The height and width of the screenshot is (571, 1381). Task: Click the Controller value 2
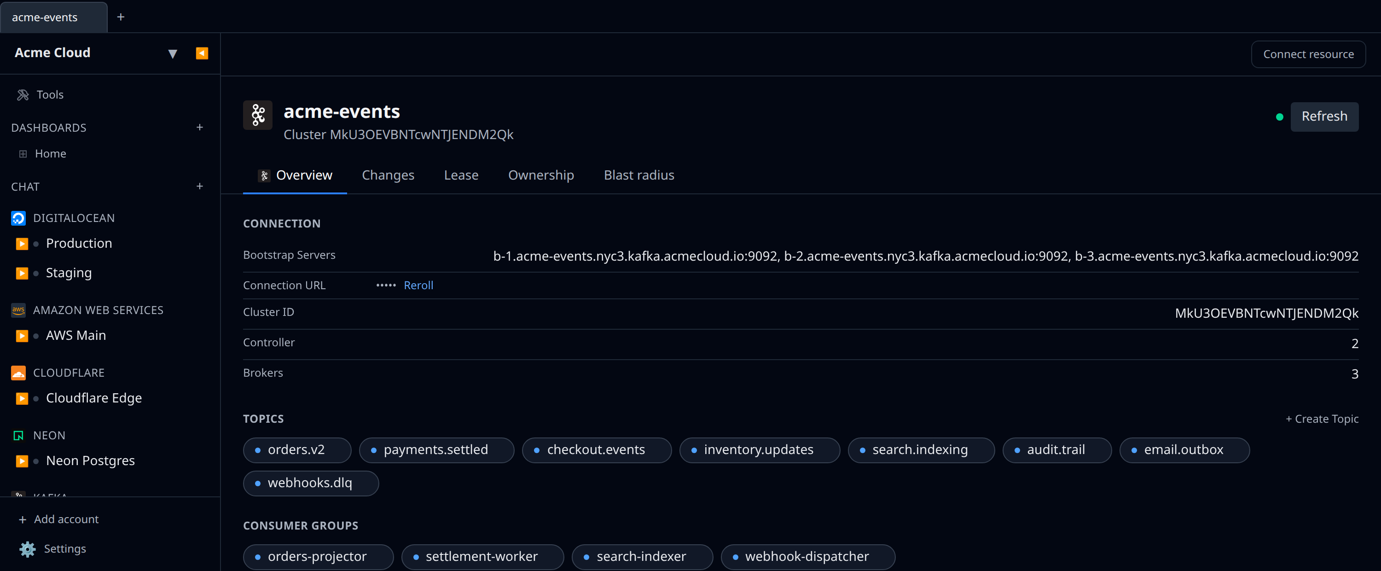point(1354,344)
